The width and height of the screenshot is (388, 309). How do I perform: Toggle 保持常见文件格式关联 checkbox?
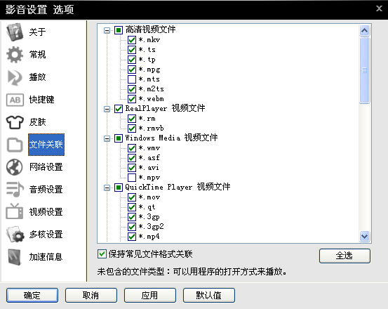pyautogui.click(x=102, y=254)
